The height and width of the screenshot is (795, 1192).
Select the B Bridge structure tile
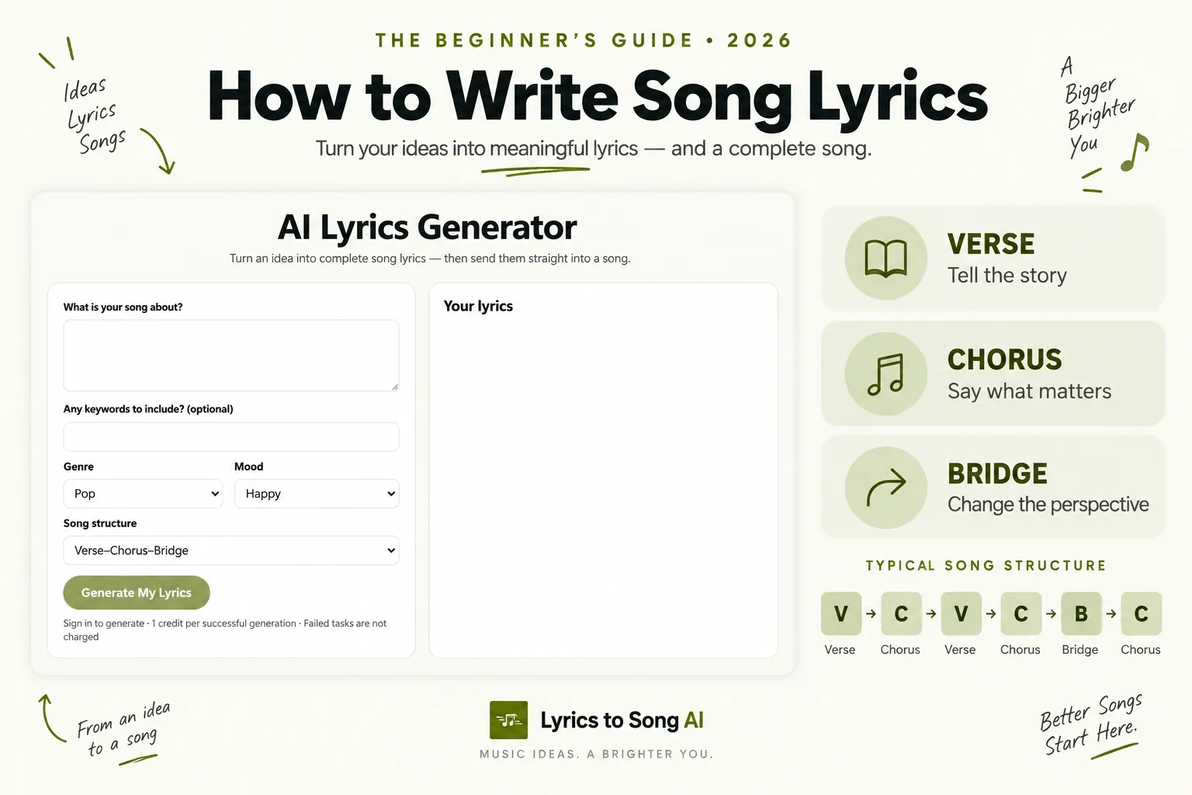click(1080, 613)
